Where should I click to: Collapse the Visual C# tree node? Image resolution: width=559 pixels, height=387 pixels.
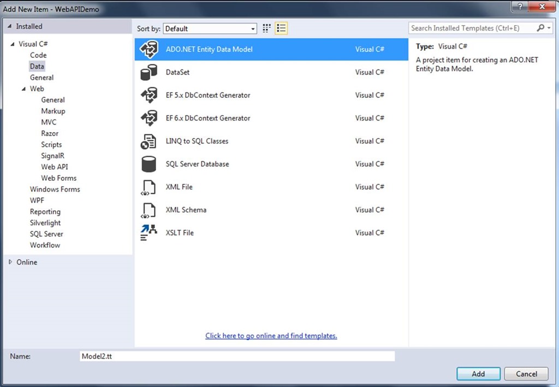[x=13, y=44]
